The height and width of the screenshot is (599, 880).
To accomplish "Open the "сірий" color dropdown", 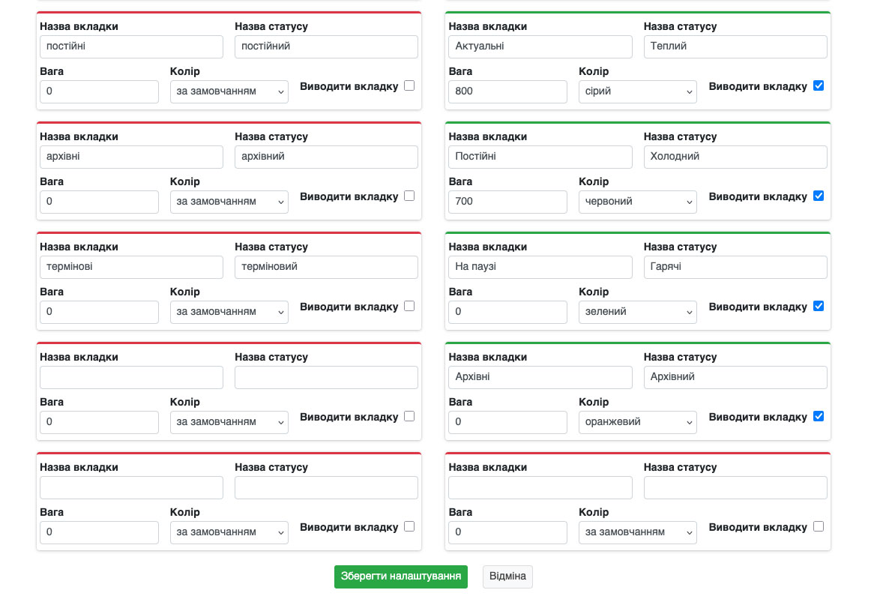I will coord(637,91).
